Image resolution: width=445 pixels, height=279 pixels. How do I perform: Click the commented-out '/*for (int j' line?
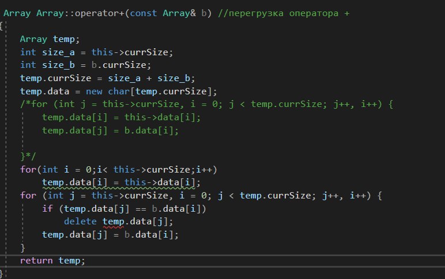pyautogui.click(x=206, y=104)
